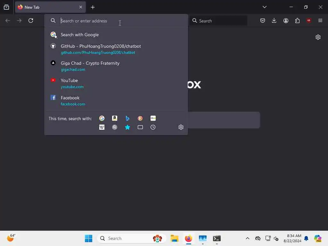Screen dimensions: 328x246
Task: Focus the new tab page search box
Action: coord(224,120)
